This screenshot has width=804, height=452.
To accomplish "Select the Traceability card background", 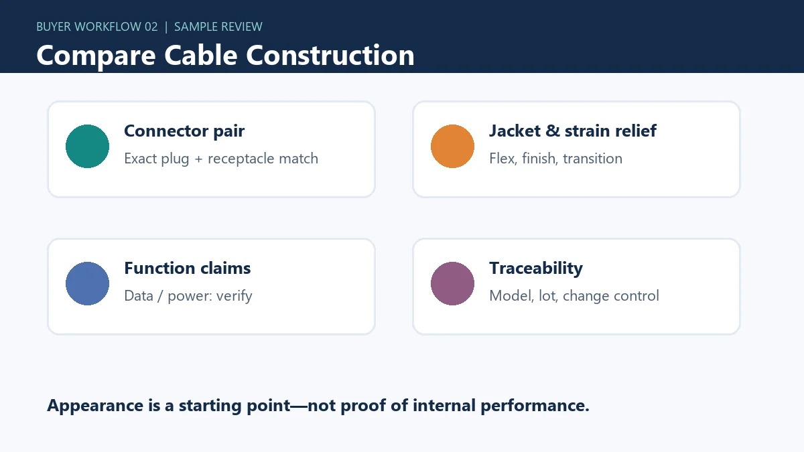I will coord(576,287).
